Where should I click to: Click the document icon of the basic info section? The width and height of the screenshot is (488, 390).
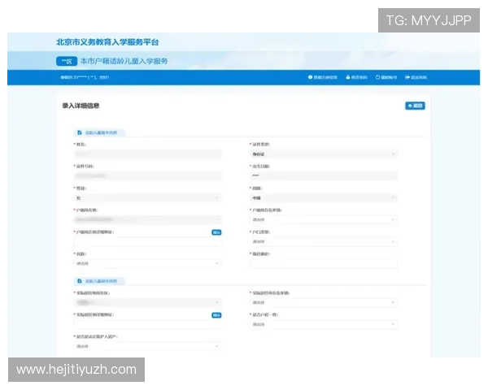80,132
